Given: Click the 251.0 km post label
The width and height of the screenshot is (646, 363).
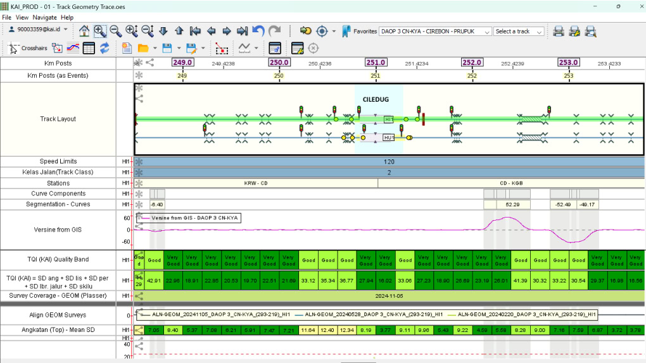Looking at the screenshot, I should [x=376, y=63].
